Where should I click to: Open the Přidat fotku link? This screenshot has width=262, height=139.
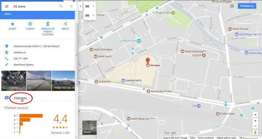tap(20, 98)
